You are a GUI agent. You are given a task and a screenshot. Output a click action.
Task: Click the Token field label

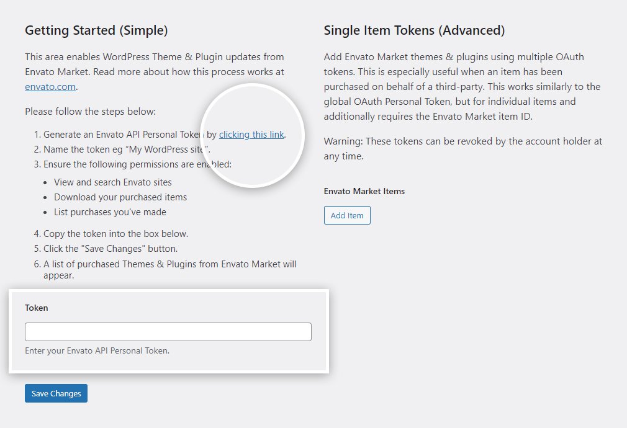tap(37, 308)
